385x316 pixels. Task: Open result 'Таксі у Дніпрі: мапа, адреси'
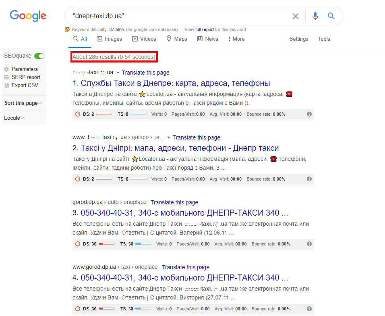coord(180,148)
